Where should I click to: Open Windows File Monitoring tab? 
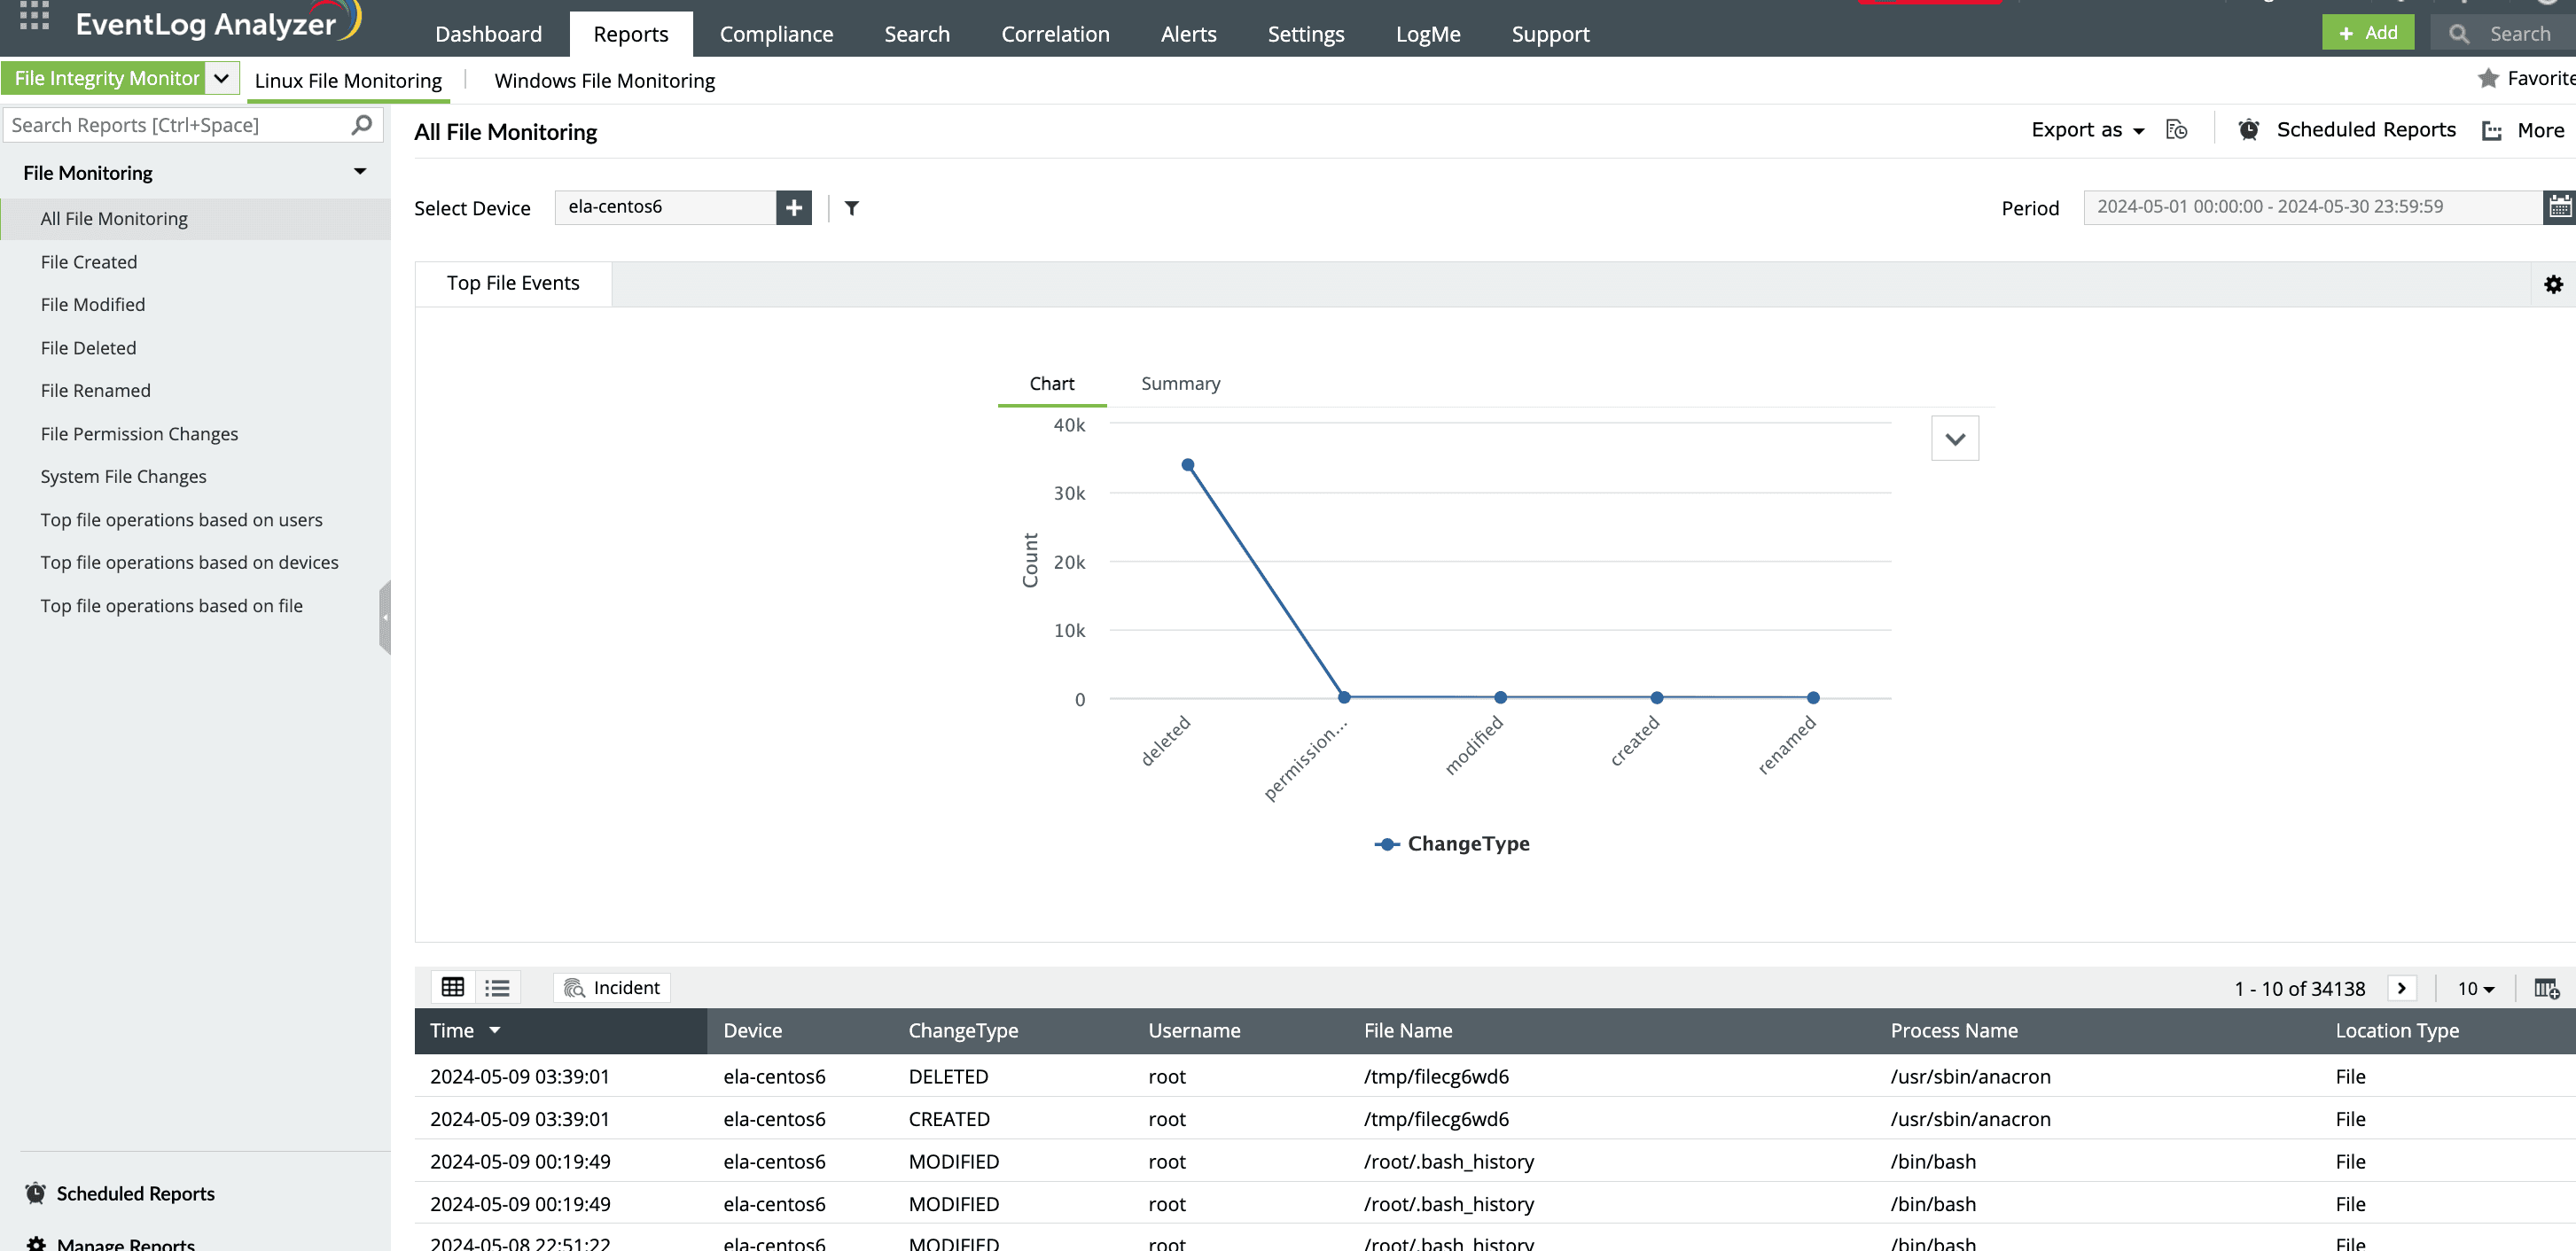[604, 81]
